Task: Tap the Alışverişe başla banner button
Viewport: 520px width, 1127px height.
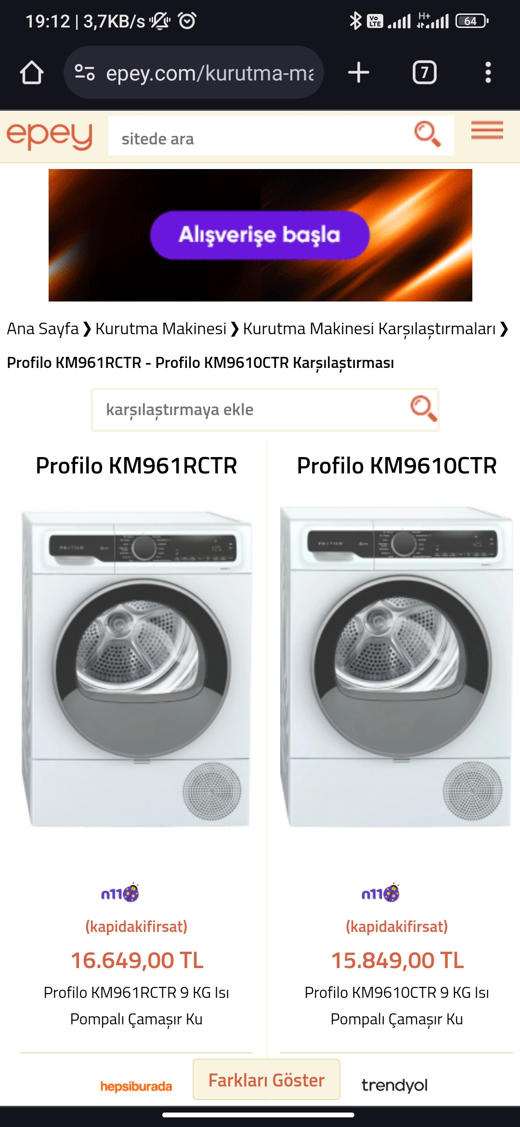Action: pos(260,235)
